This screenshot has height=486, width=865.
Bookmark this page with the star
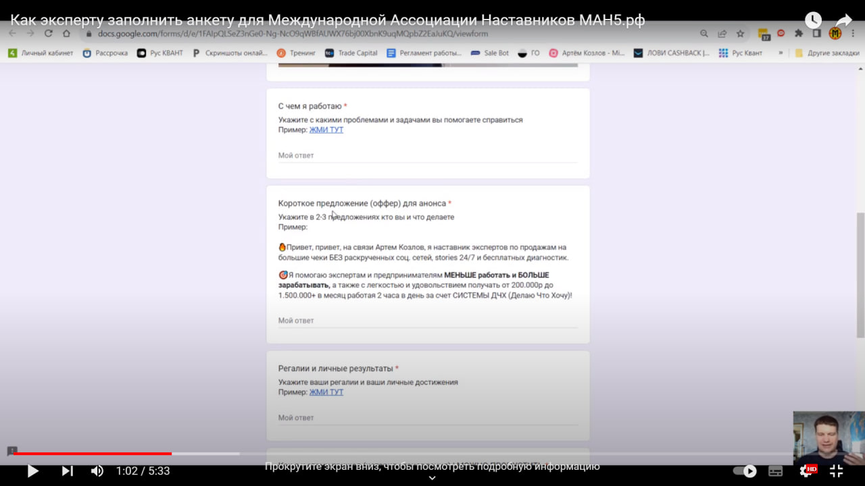point(740,34)
